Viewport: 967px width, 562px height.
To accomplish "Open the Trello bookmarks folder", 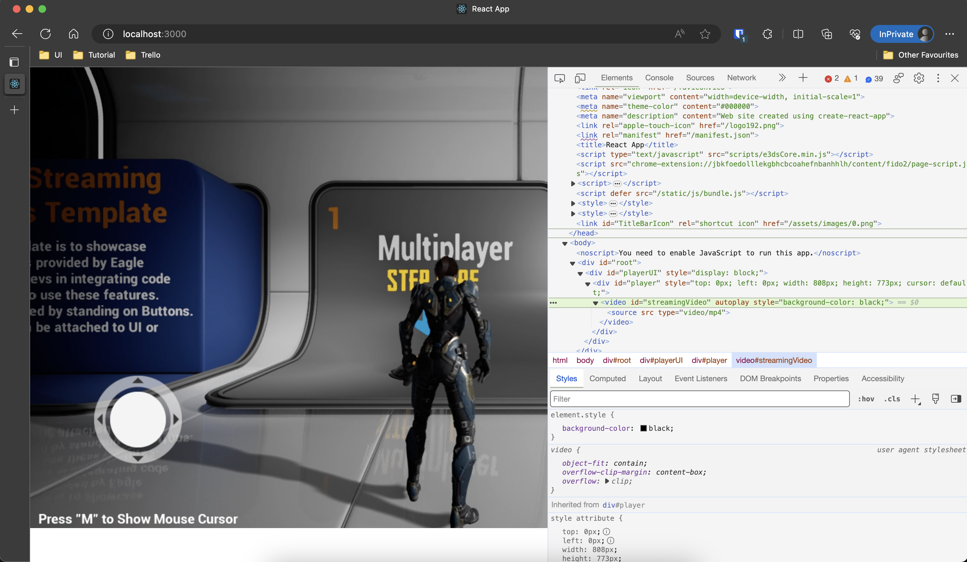I will click(x=143, y=55).
